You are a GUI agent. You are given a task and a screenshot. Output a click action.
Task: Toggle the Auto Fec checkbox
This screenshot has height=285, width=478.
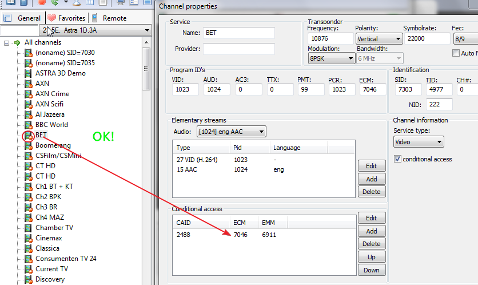click(456, 53)
